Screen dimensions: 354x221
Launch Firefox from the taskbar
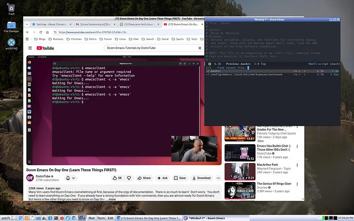(62, 218)
